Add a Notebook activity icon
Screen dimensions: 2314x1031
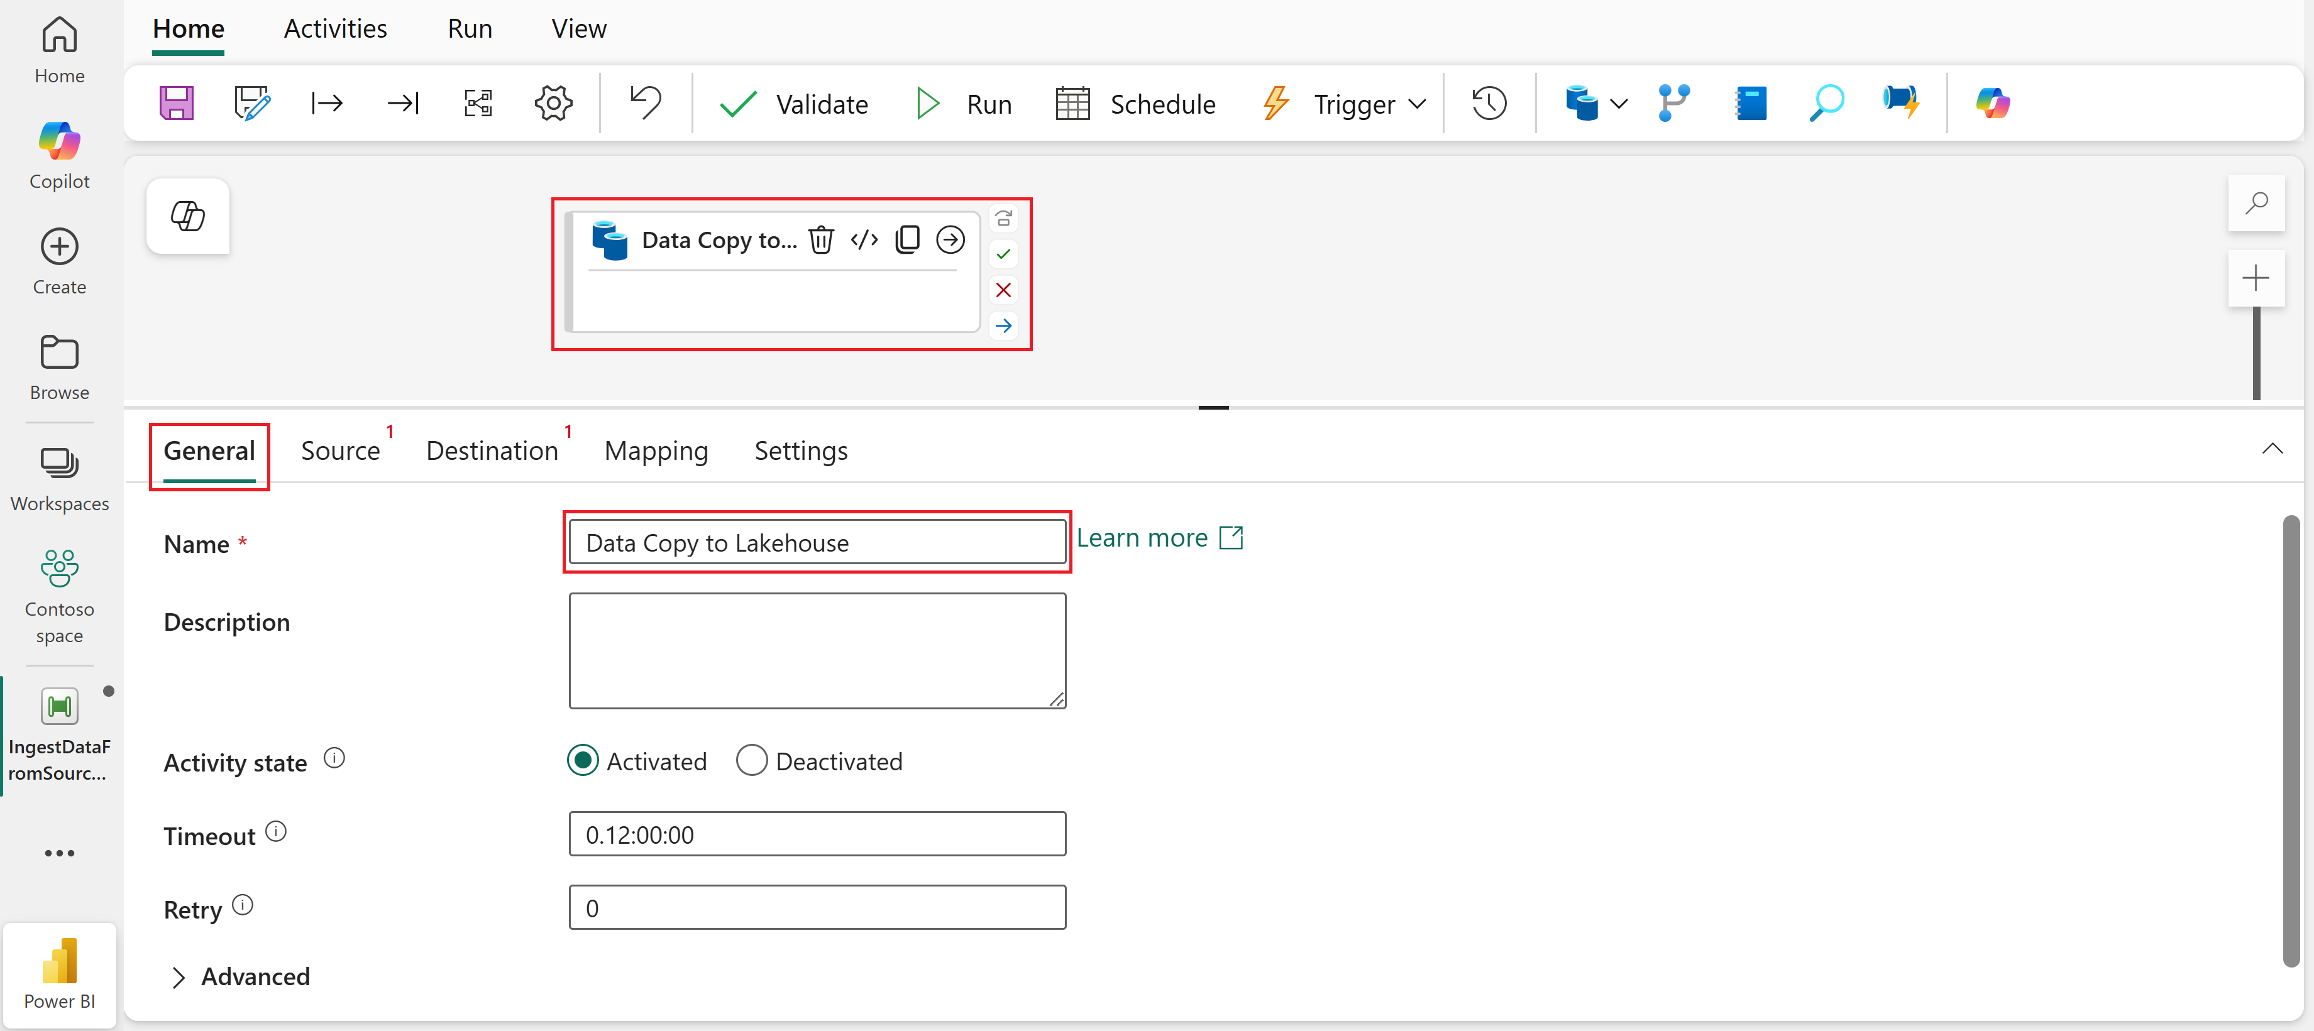(1750, 103)
